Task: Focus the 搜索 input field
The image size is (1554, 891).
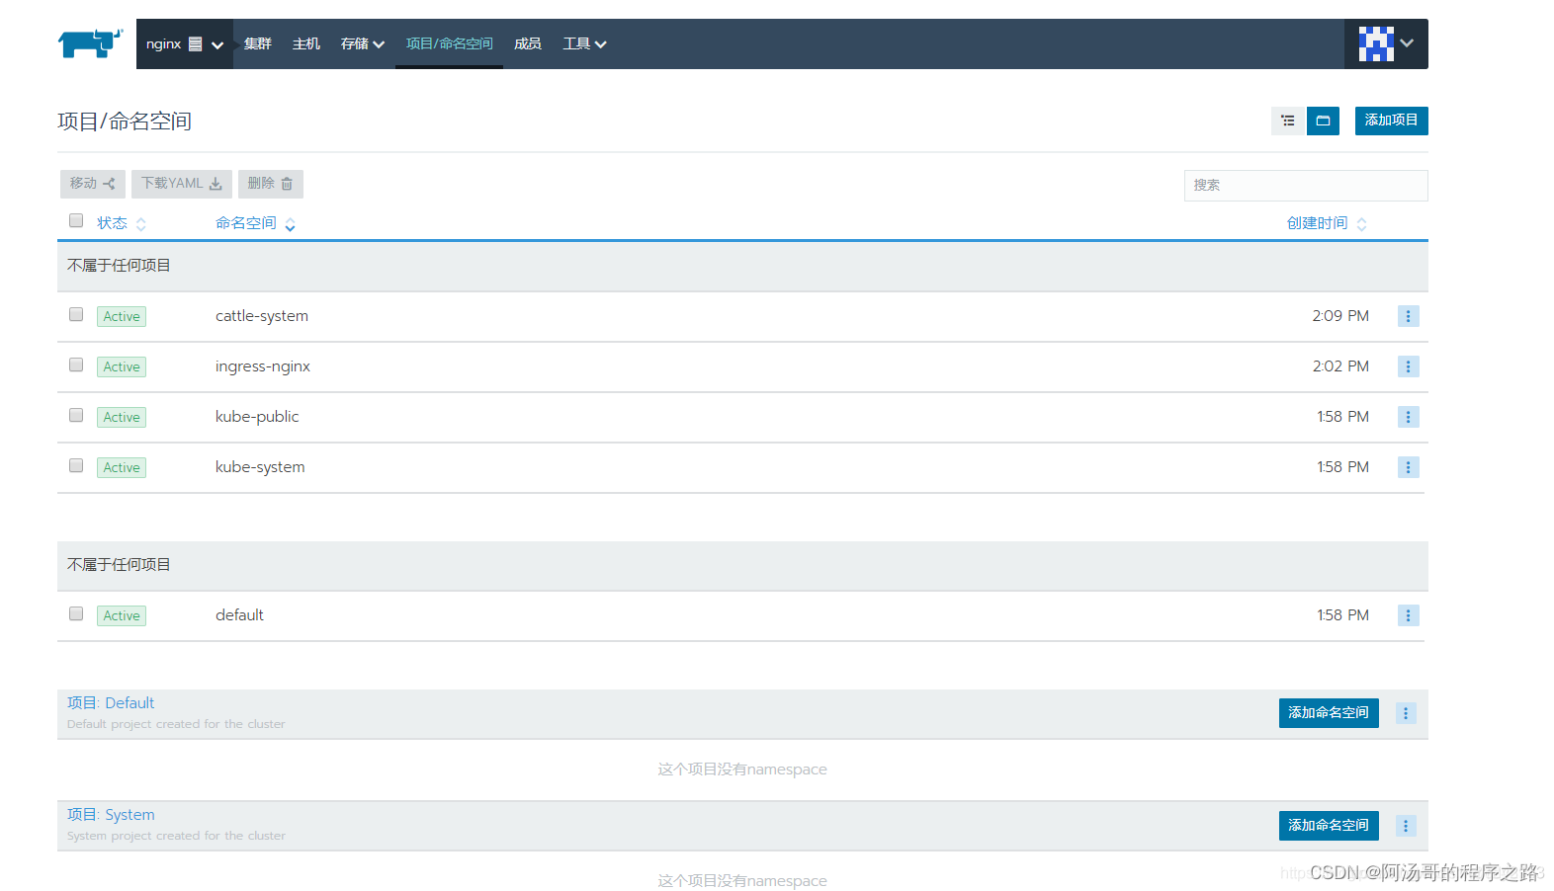Action: [1306, 185]
